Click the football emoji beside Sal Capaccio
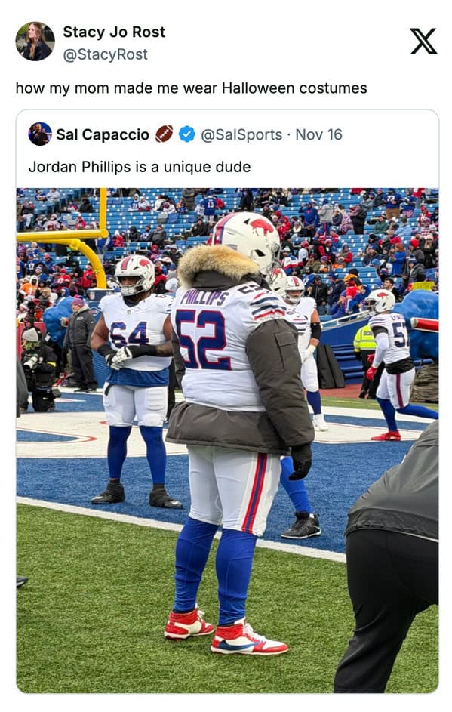This screenshot has width=452, height=712. 164,134
